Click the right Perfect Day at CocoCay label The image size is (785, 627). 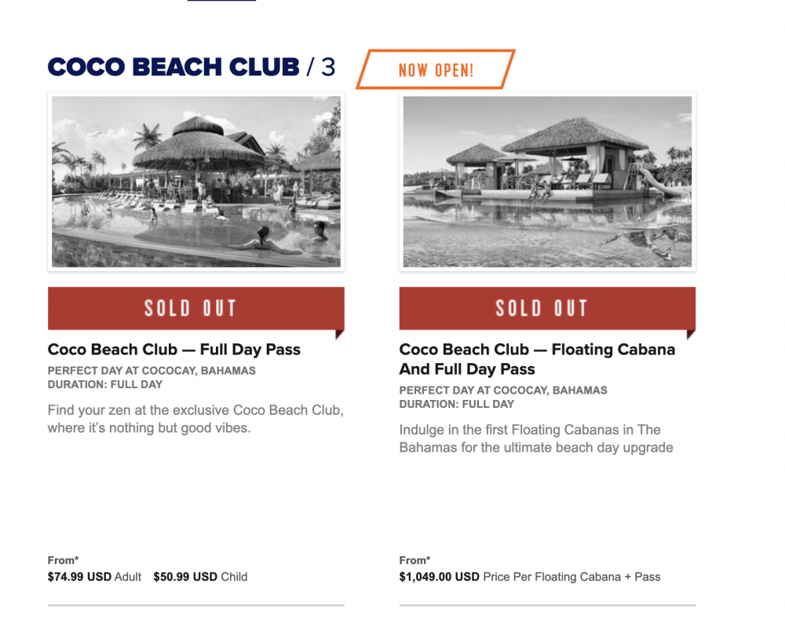[x=503, y=390]
